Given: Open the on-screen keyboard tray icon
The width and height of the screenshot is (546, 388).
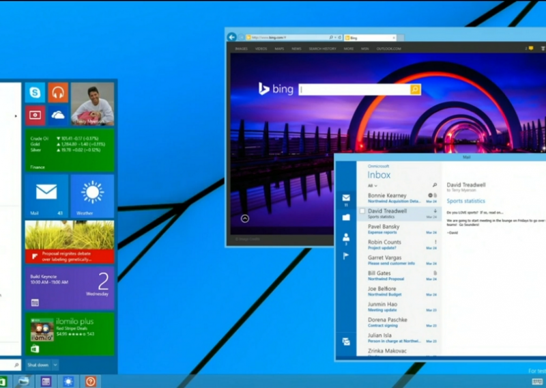Looking at the screenshot, I should click(x=537, y=381).
